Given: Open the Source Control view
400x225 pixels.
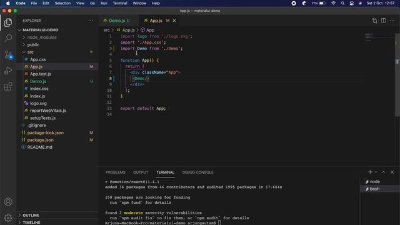Looking at the screenshot, I should pyautogui.click(x=8, y=54).
